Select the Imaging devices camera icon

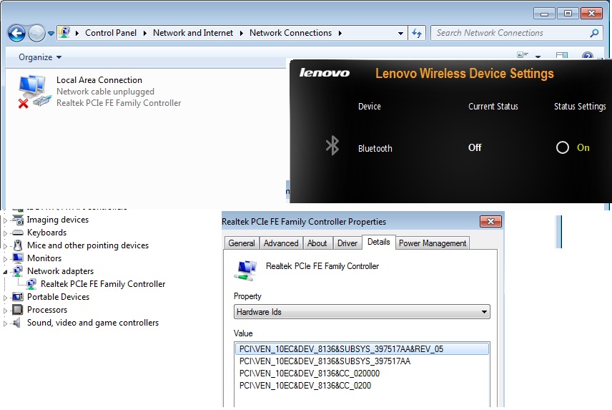pyautogui.click(x=18, y=220)
